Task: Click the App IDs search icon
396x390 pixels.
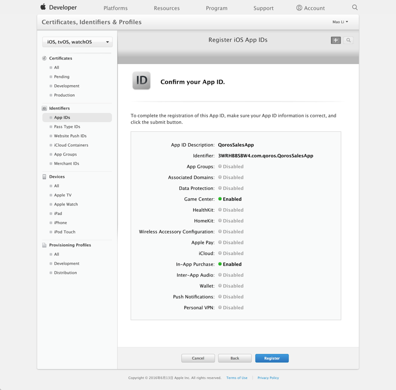Action: pos(348,40)
